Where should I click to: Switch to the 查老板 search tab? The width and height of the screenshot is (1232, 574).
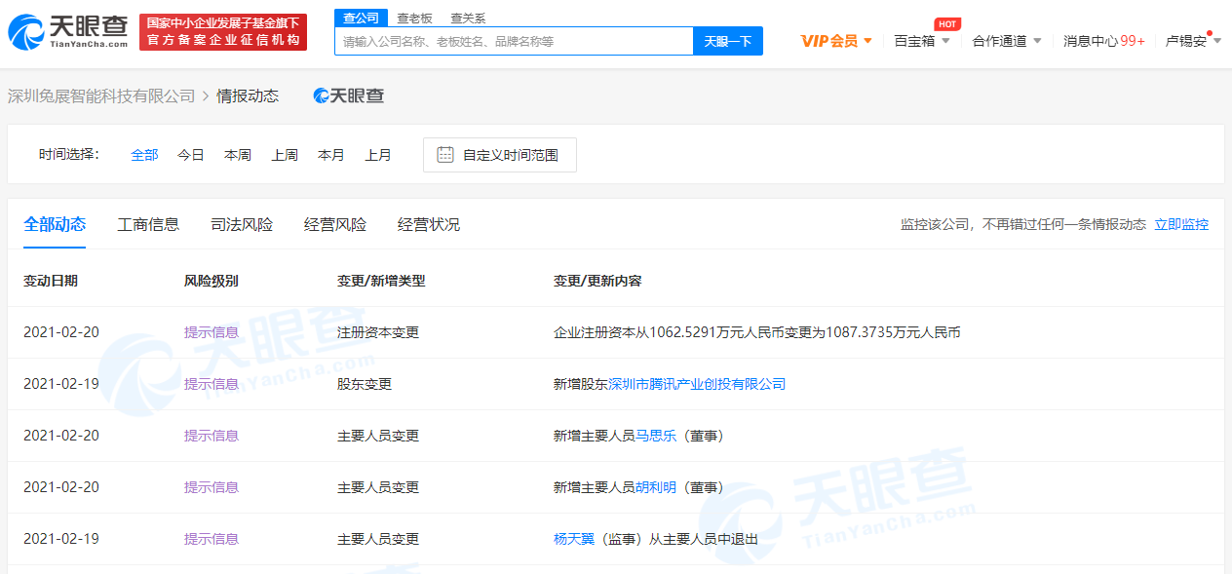(414, 18)
